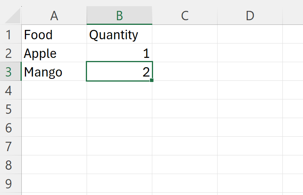Select row 1 header
Image resolution: width=303 pixels, height=195 pixels.
pyautogui.click(x=10, y=35)
